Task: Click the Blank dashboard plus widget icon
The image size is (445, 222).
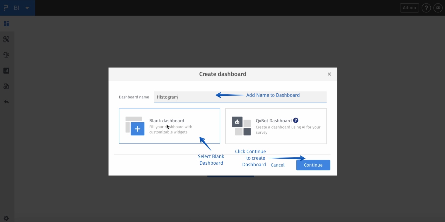Action: [138, 129]
